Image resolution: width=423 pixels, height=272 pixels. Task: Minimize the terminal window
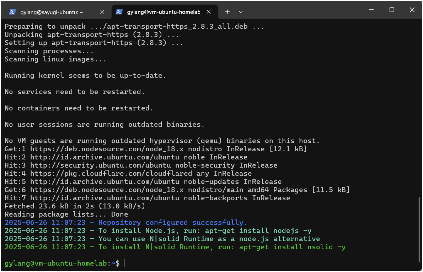[371, 10]
